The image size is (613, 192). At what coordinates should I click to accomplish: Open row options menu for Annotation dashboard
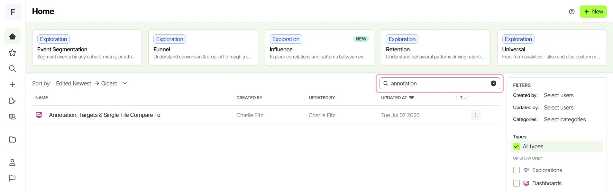(x=476, y=115)
